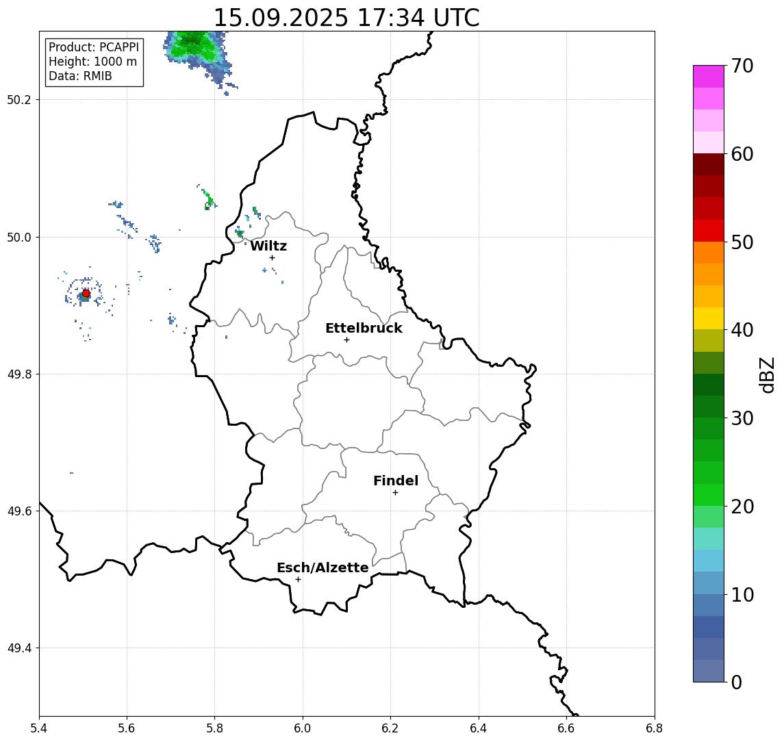Select the 'Product: PCAPPI' text
This screenshot has width=784, height=742.
pos(94,47)
